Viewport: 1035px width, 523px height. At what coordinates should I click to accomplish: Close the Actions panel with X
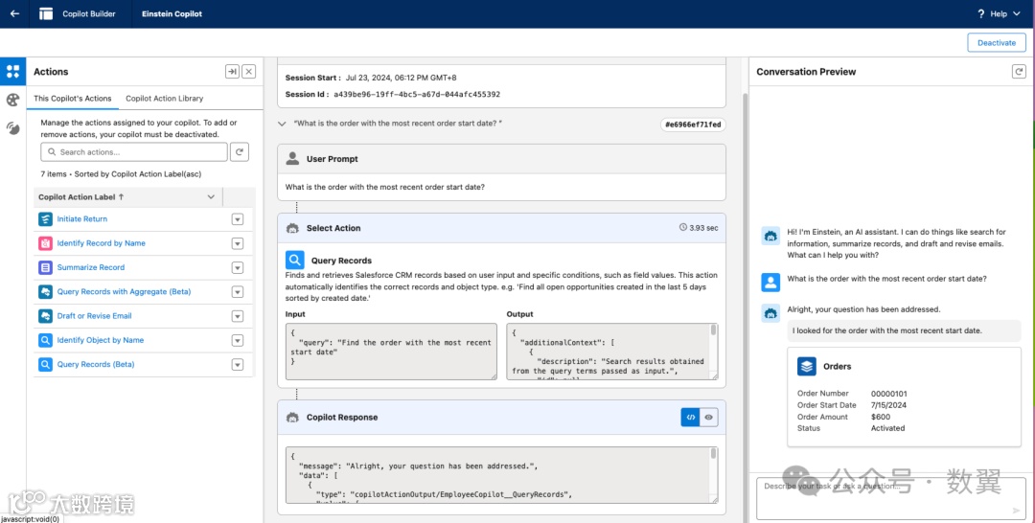pyautogui.click(x=249, y=71)
